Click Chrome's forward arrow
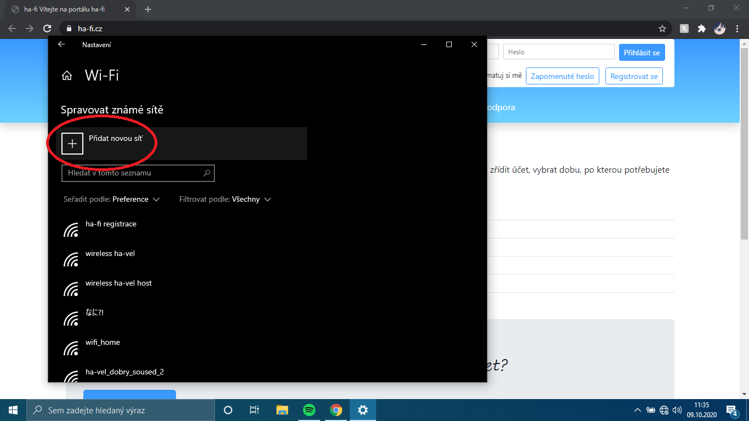 pos(30,29)
